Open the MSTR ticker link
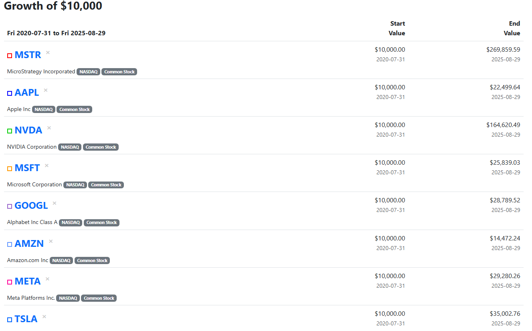The width and height of the screenshot is (532, 331). tap(28, 55)
